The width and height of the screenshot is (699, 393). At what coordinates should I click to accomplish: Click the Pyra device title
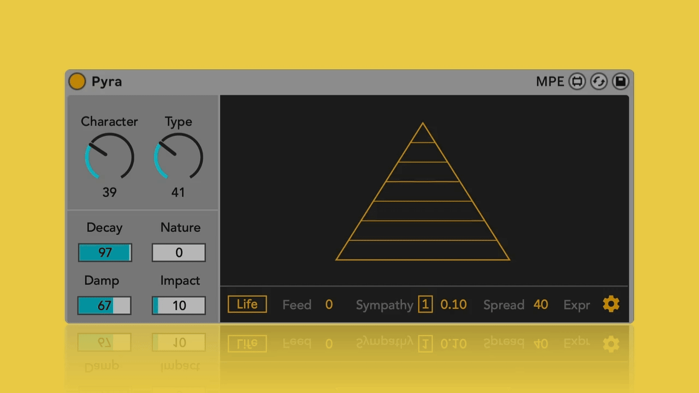coord(106,81)
